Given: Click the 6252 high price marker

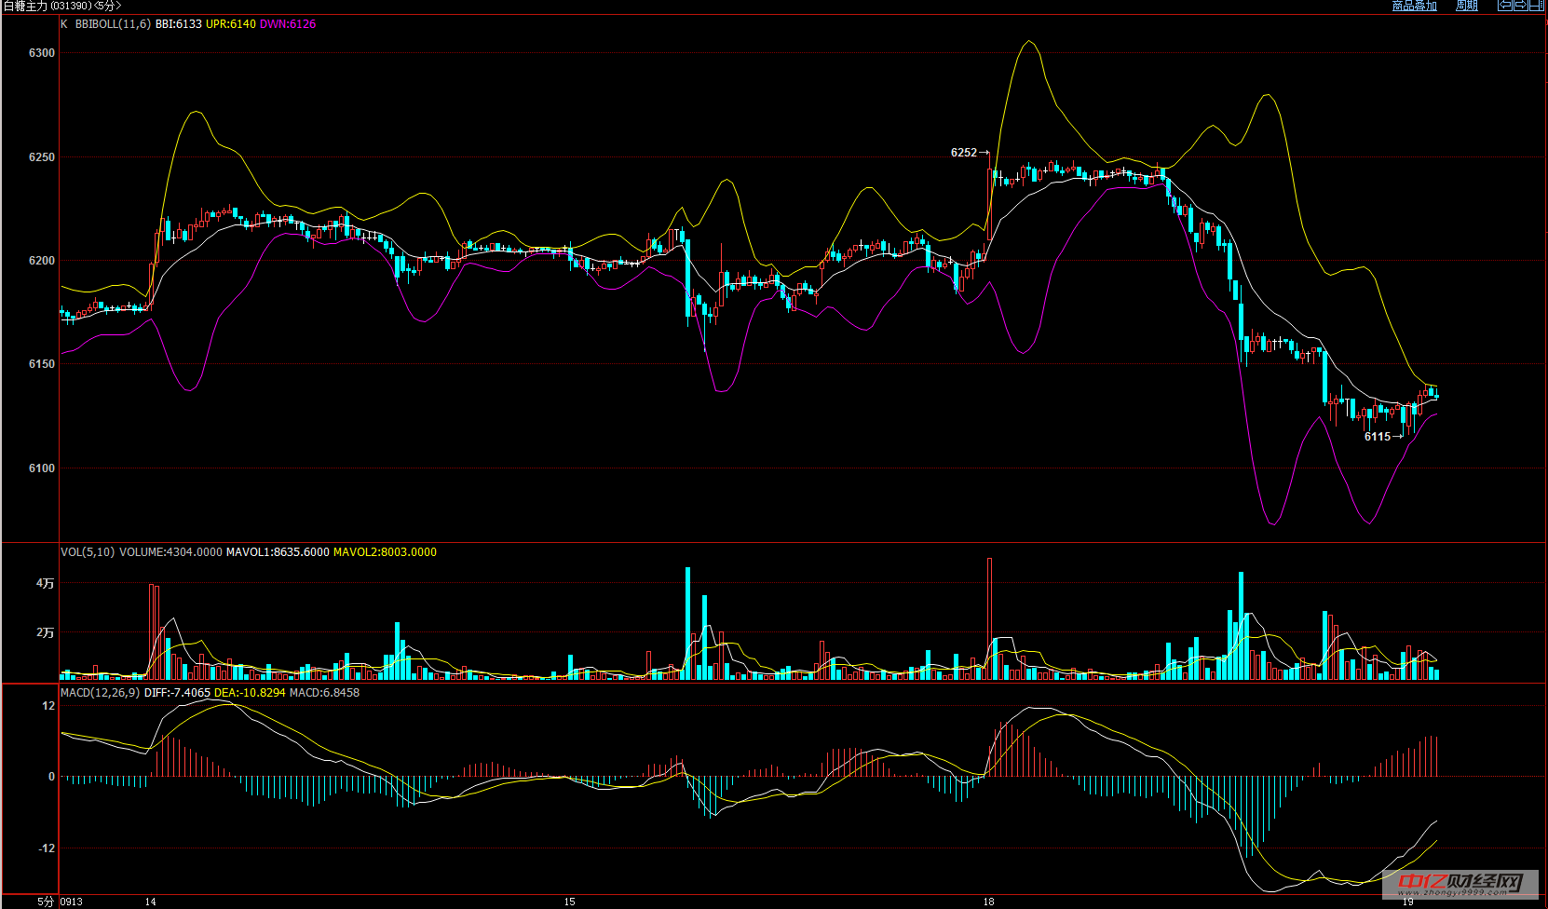Looking at the screenshot, I should coord(964,153).
